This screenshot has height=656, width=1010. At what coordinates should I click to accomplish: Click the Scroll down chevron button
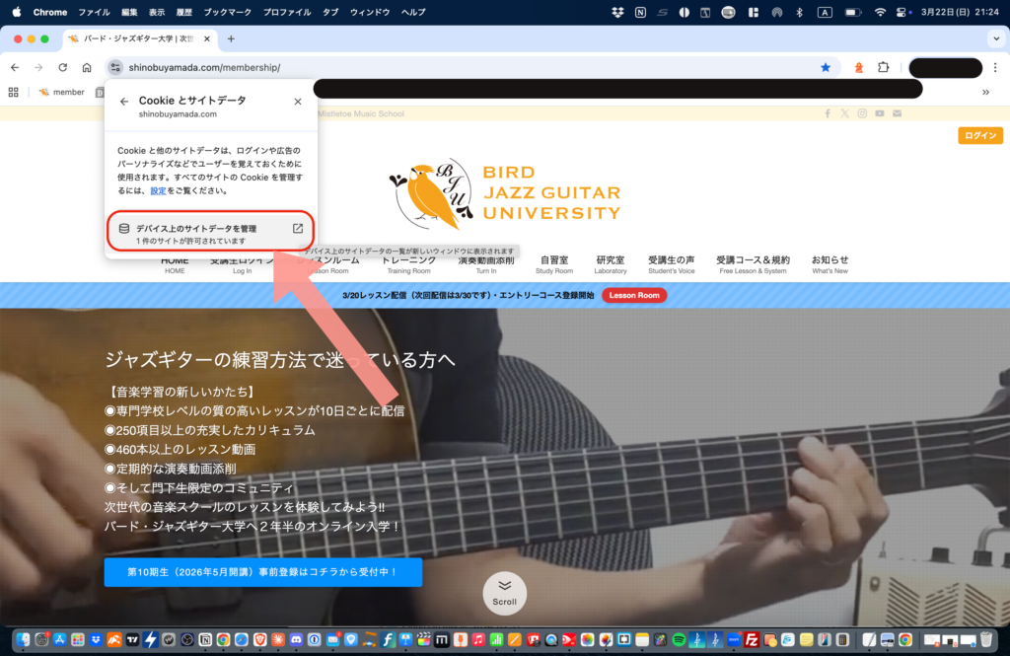pyautogui.click(x=504, y=592)
